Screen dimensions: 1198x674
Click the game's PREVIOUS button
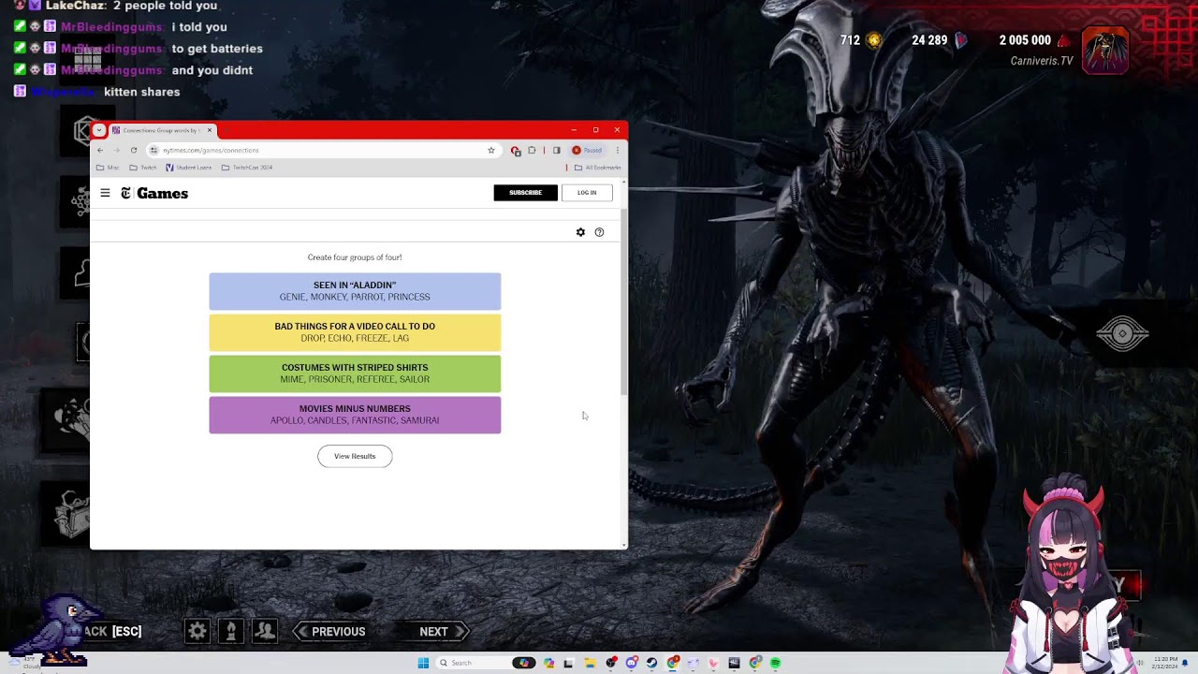click(331, 631)
